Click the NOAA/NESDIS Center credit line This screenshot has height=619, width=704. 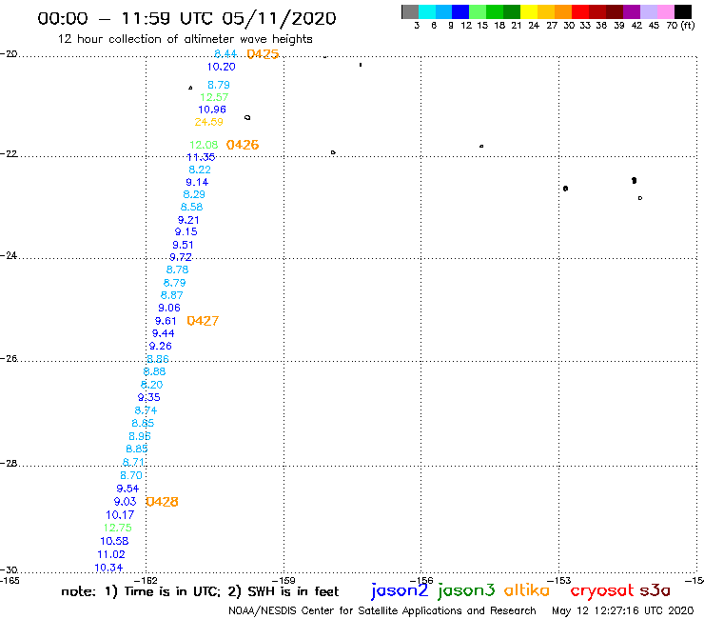click(x=382, y=611)
